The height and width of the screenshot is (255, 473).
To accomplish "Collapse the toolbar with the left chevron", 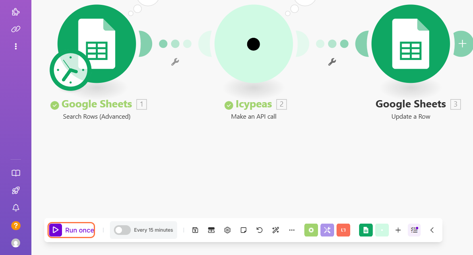I will (x=432, y=230).
